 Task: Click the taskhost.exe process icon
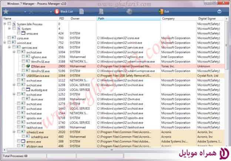pos(23,127)
